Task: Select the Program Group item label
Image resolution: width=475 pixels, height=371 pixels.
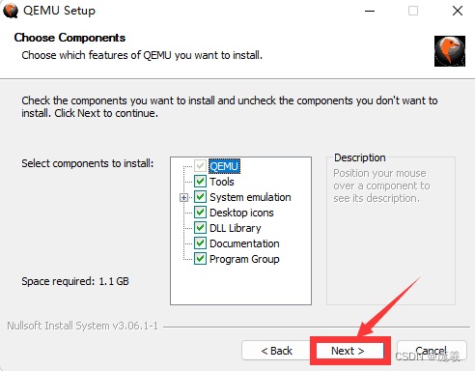Action: 244,259
